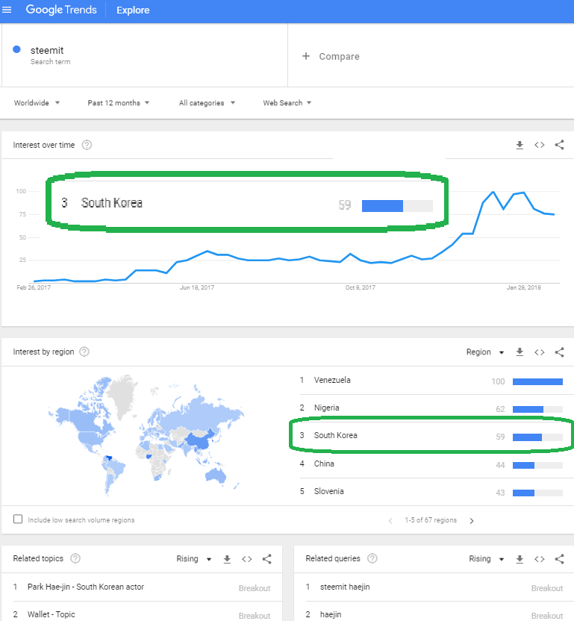Go to next regions page
The image size is (574, 621).
[472, 521]
